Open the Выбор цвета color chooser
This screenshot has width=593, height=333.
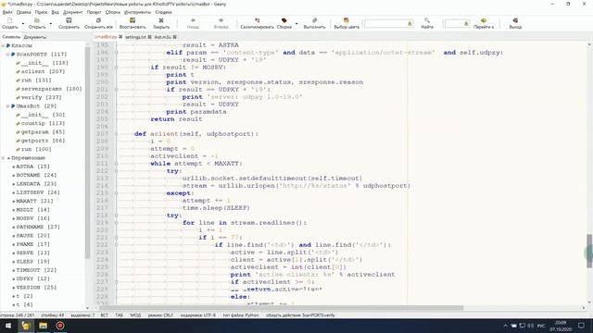pos(347,20)
